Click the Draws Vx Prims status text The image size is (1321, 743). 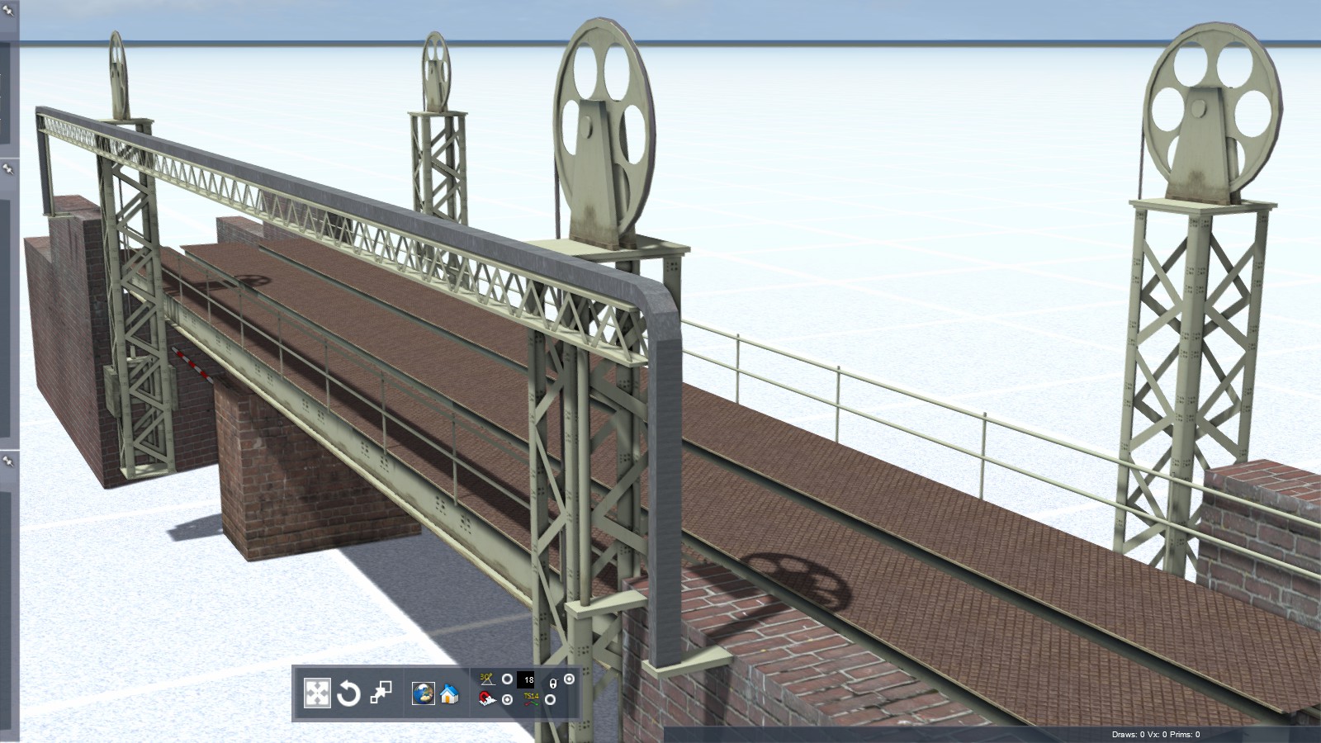[1156, 734]
